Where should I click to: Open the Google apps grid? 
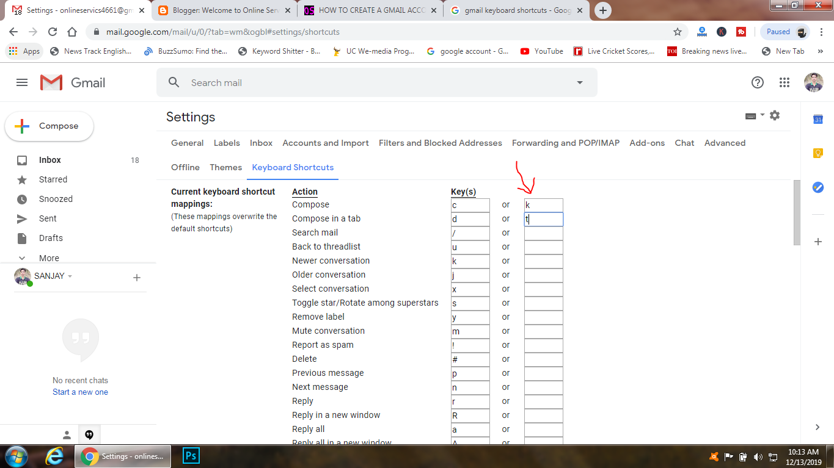[785, 82]
